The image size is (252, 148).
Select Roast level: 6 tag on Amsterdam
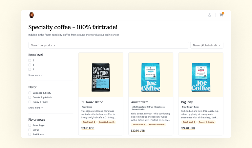tap(139, 125)
